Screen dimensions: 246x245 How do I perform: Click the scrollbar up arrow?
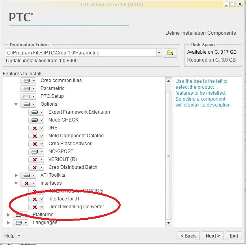pyautogui.click(x=169, y=81)
